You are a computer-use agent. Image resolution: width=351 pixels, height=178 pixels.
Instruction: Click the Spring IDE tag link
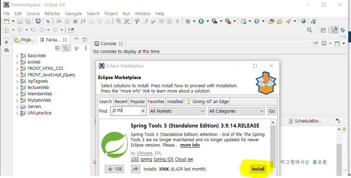163,159
